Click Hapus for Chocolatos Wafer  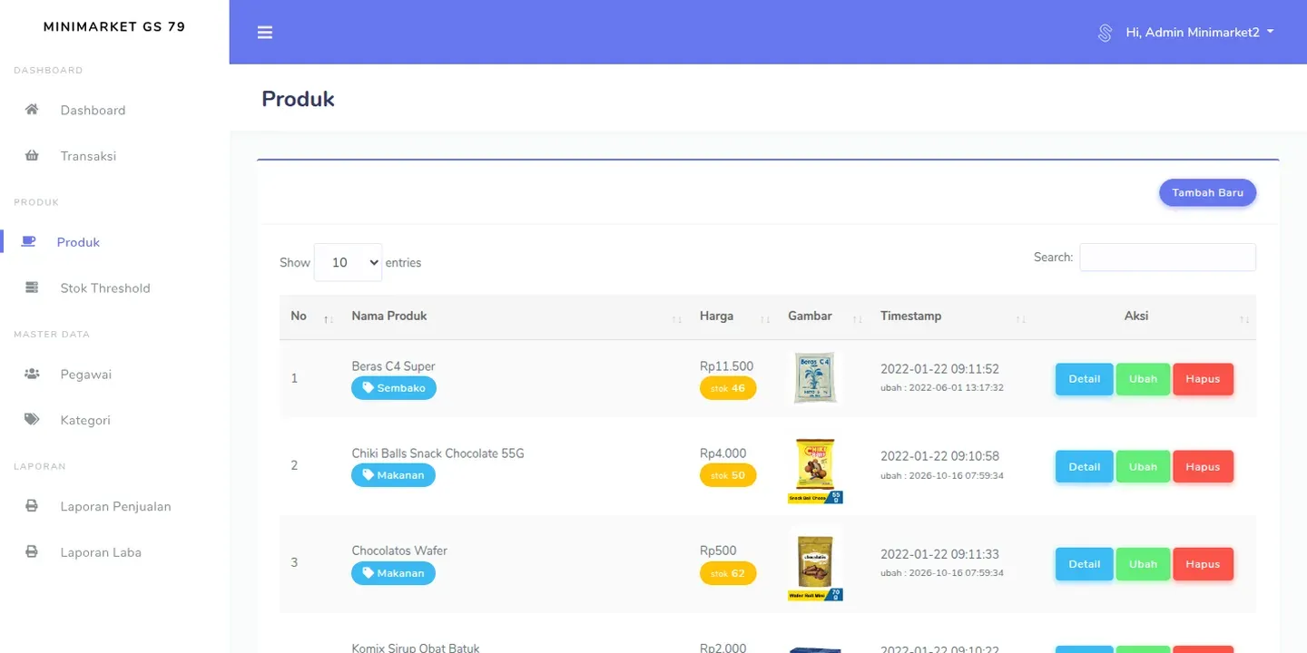tap(1203, 564)
